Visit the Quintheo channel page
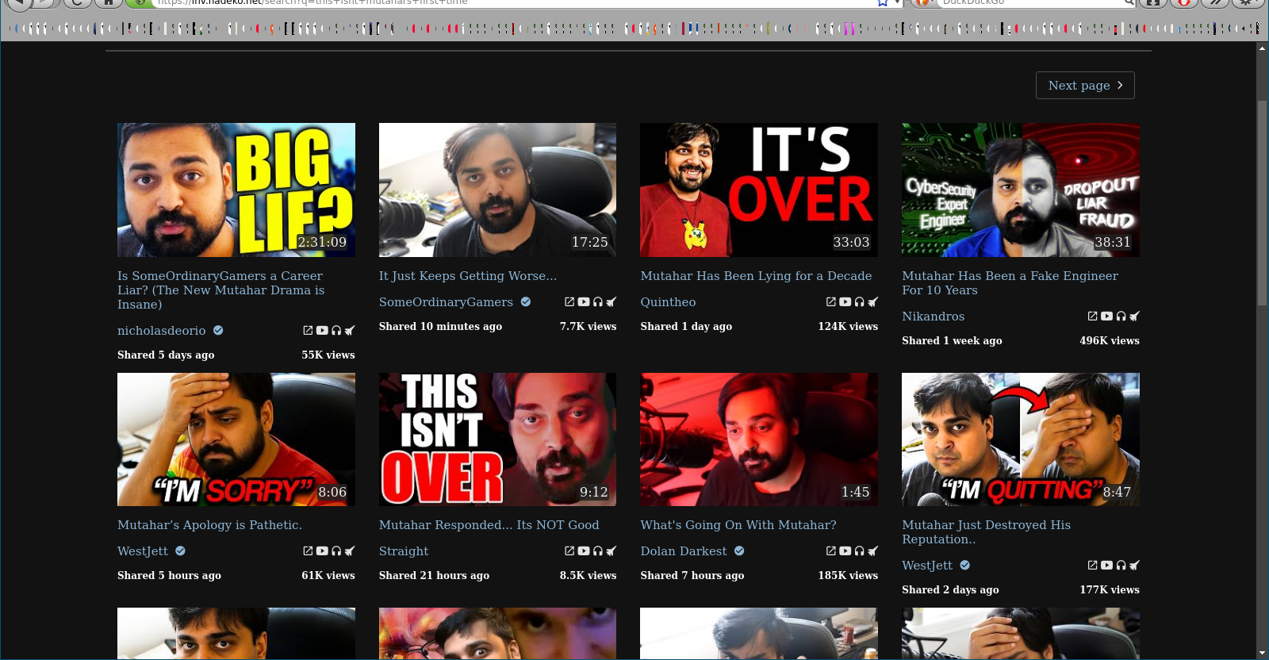Image resolution: width=1269 pixels, height=660 pixels. pyautogui.click(x=668, y=302)
